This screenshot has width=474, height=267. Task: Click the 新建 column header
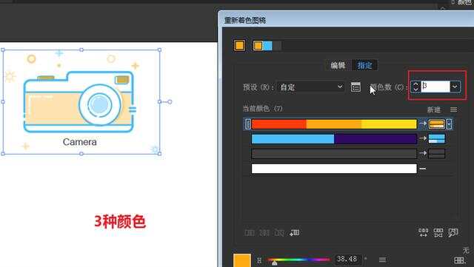[434, 109]
